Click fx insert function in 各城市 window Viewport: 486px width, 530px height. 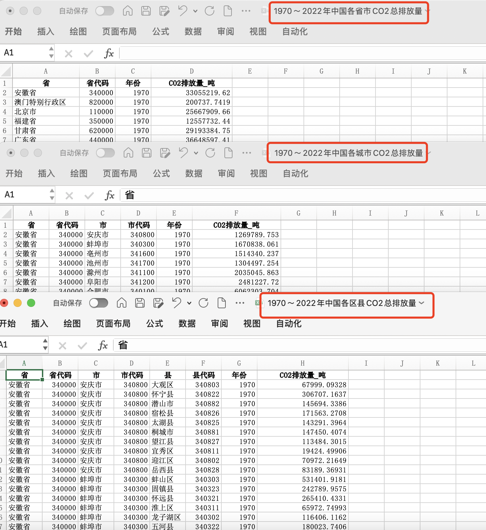[110, 195]
